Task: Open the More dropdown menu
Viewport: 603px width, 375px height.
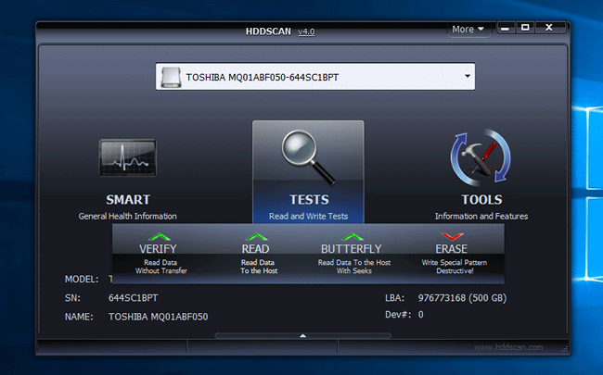Action: [x=468, y=30]
